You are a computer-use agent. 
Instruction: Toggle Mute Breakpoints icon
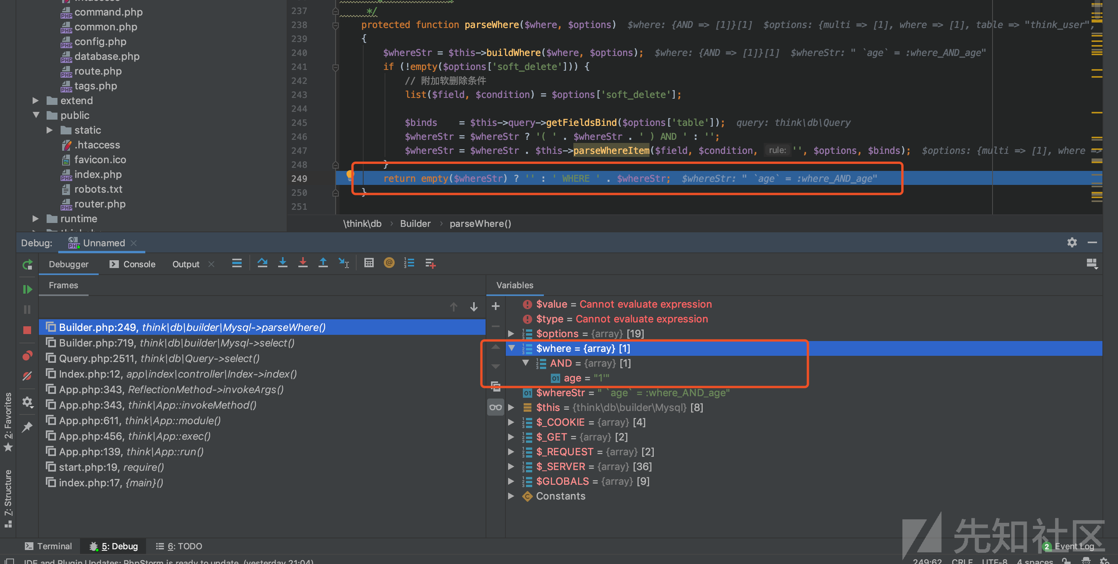click(27, 376)
